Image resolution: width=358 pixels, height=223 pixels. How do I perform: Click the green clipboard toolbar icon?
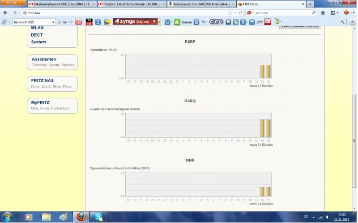pos(277,21)
